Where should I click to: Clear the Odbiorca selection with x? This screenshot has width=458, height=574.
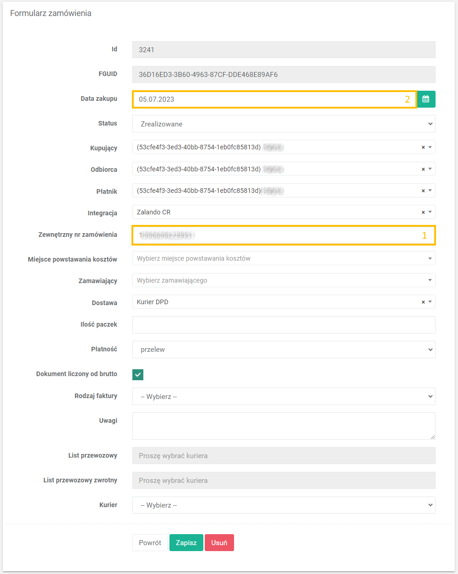click(x=423, y=169)
